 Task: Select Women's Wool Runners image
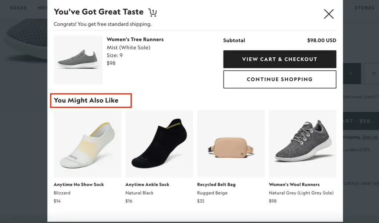point(302,143)
